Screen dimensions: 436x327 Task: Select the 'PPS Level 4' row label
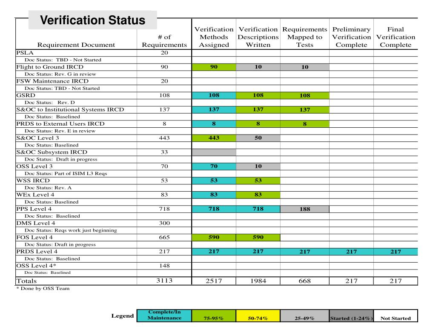[34, 209]
